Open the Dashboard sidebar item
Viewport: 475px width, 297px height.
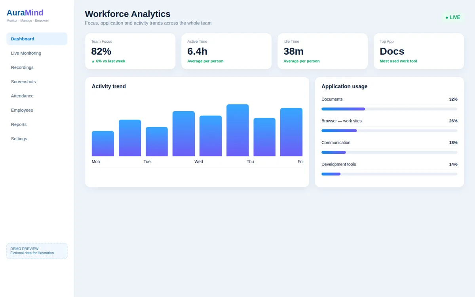(37, 39)
